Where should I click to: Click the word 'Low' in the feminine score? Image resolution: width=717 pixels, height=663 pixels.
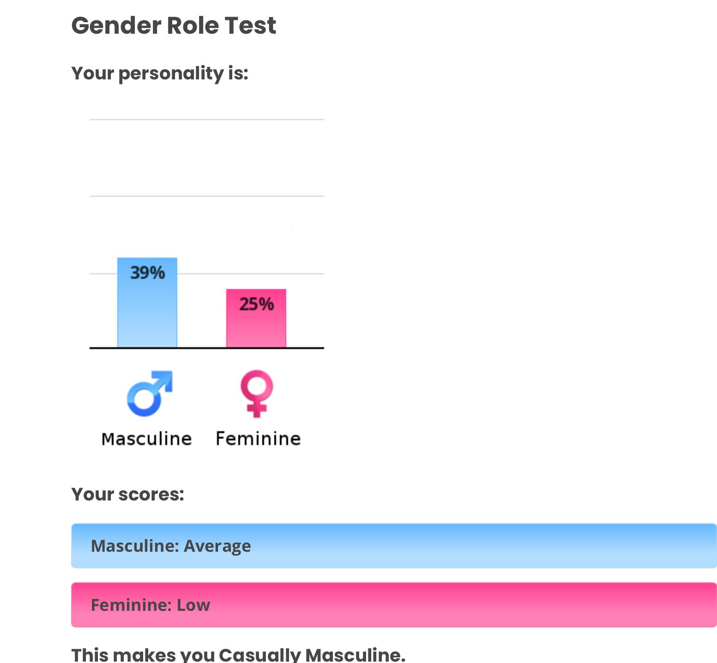[x=193, y=605]
